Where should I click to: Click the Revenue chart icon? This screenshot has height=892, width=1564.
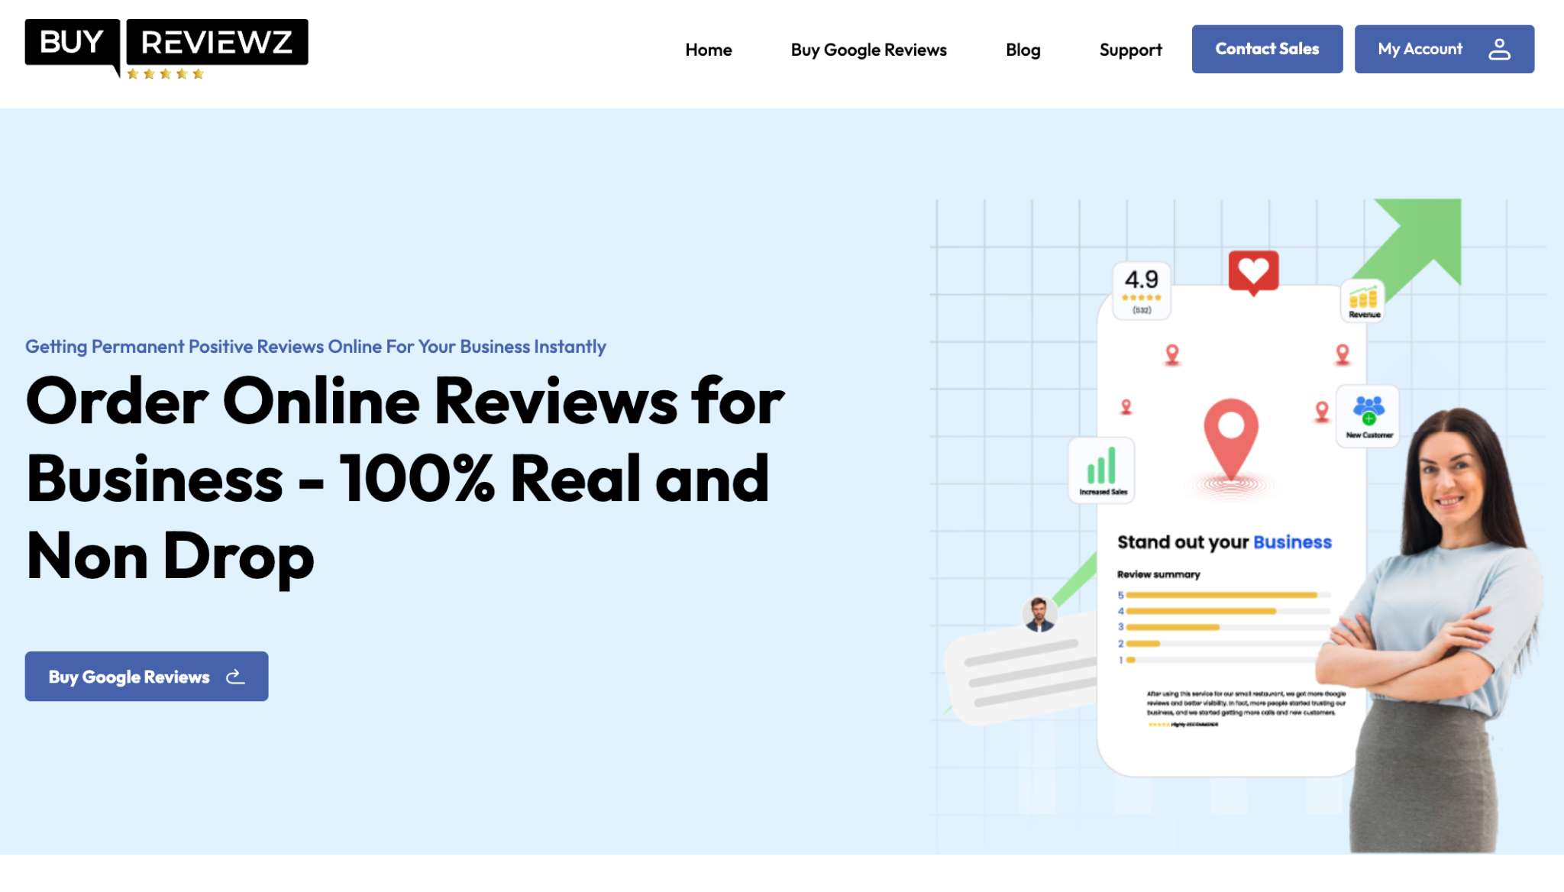pyautogui.click(x=1363, y=301)
